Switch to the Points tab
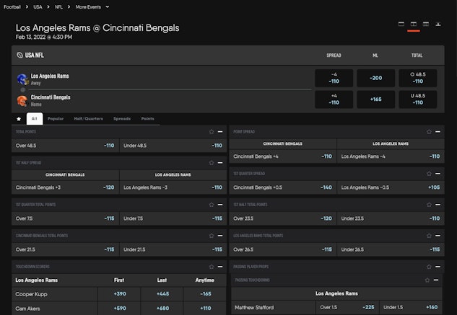The height and width of the screenshot is (315, 457). 147,119
